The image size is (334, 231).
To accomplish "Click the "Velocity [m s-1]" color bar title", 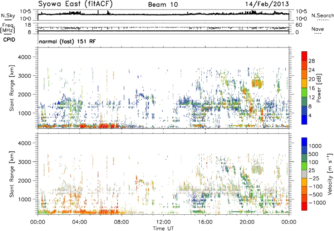I will [x=330, y=174].
